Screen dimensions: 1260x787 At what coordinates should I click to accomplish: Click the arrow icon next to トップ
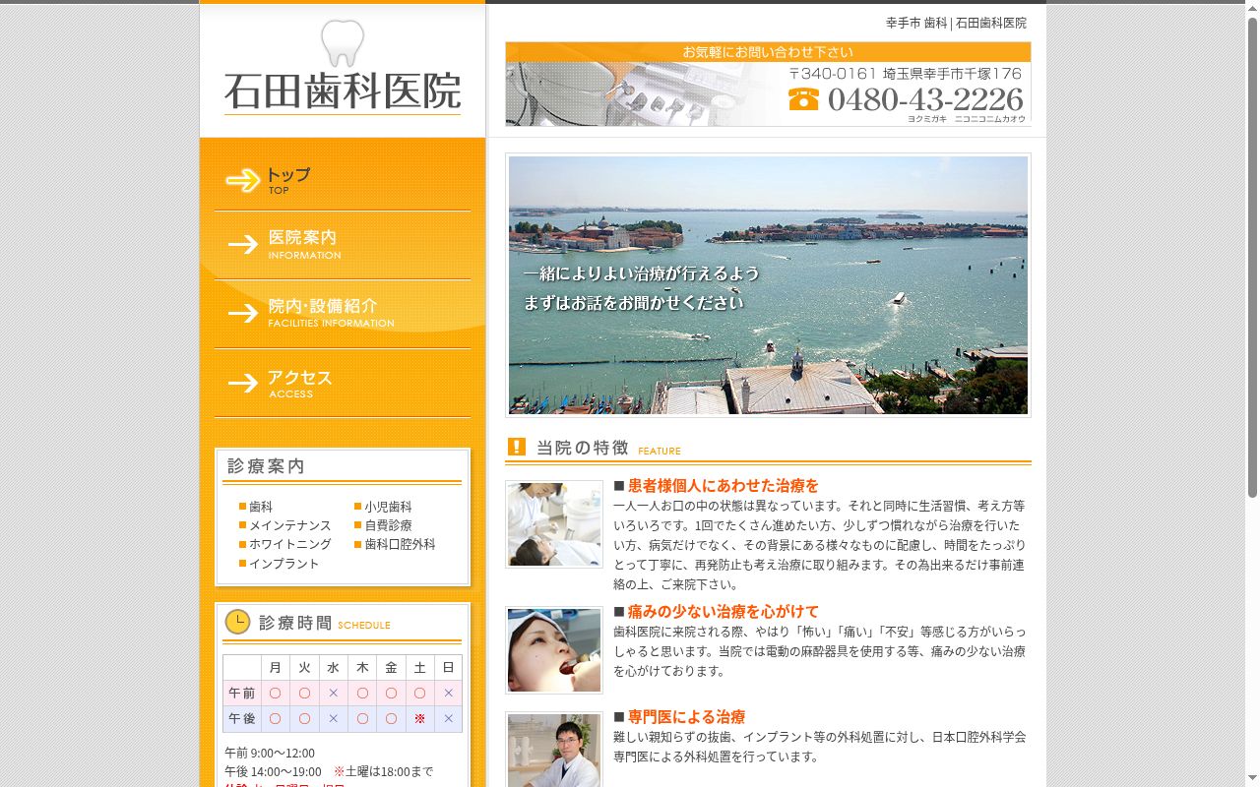click(243, 180)
